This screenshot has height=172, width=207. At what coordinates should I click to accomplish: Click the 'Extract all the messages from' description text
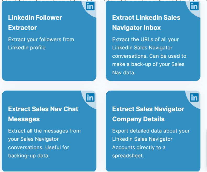44,131
